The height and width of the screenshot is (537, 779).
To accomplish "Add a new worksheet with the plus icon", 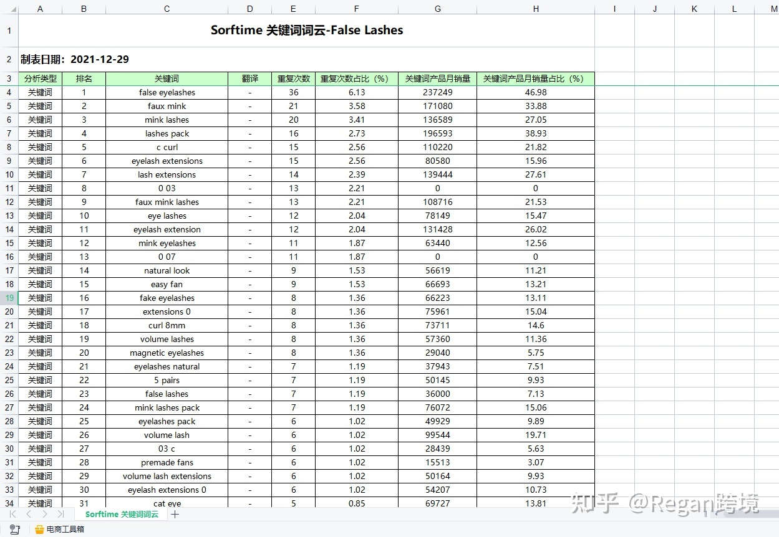I will click(x=176, y=515).
